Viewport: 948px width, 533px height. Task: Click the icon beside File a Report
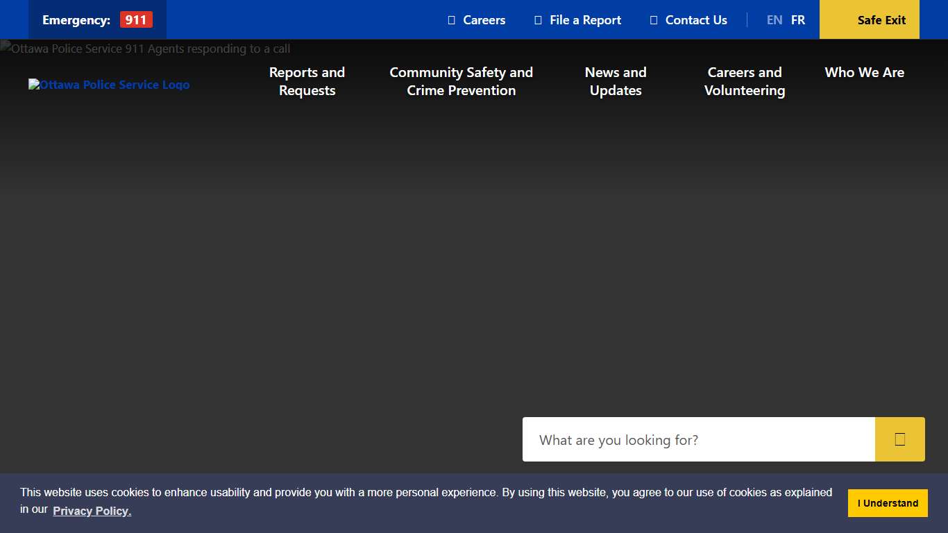point(537,20)
